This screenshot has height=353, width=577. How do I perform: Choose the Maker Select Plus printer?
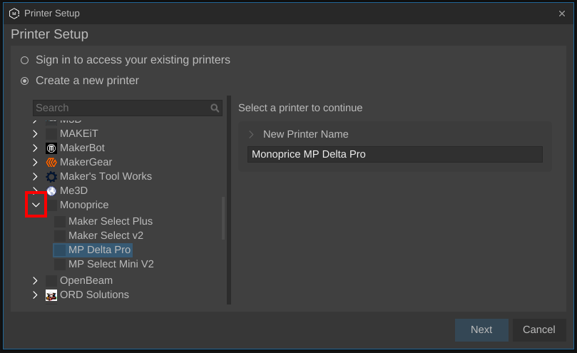coord(111,221)
